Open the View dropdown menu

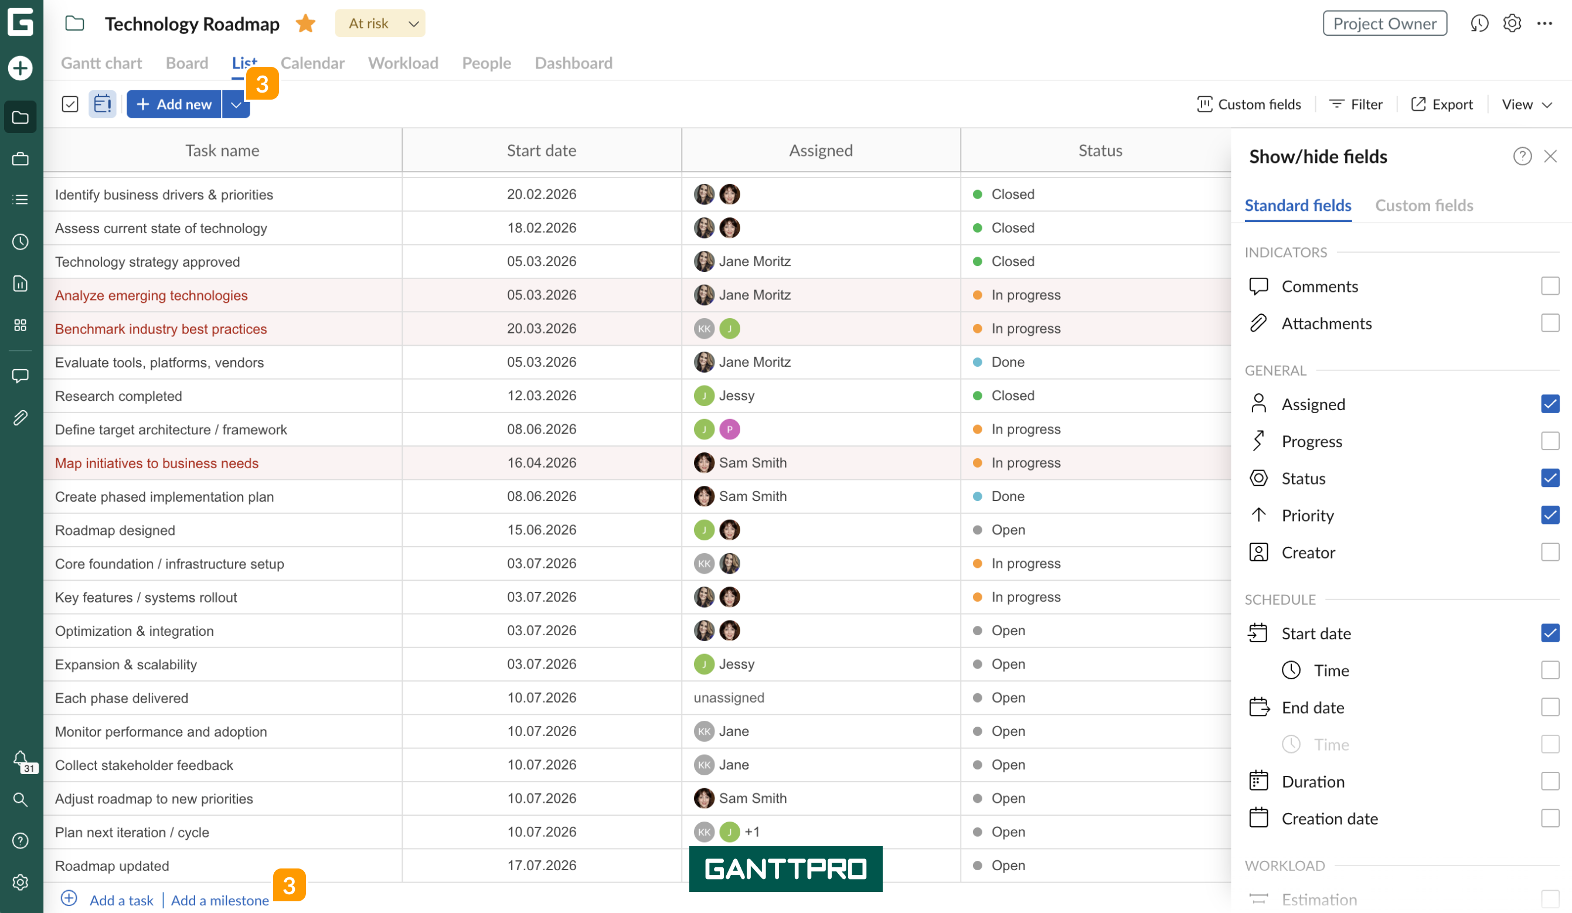(1526, 104)
